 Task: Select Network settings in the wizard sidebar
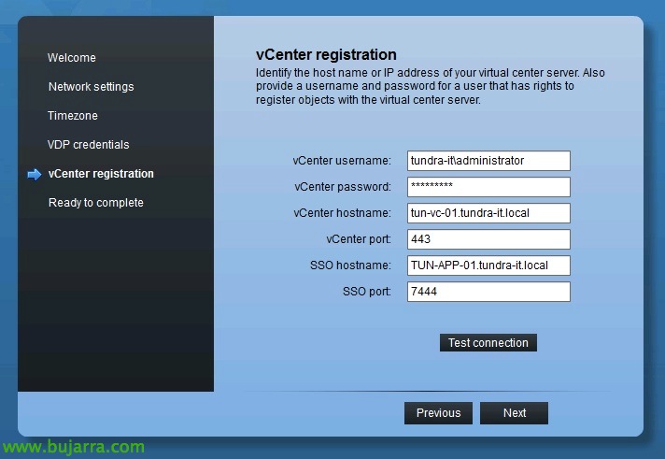click(x=92, y=87)
